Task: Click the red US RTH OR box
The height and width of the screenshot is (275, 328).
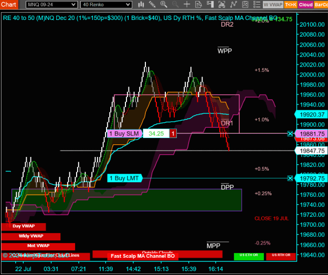Action: tap(281, 257)
